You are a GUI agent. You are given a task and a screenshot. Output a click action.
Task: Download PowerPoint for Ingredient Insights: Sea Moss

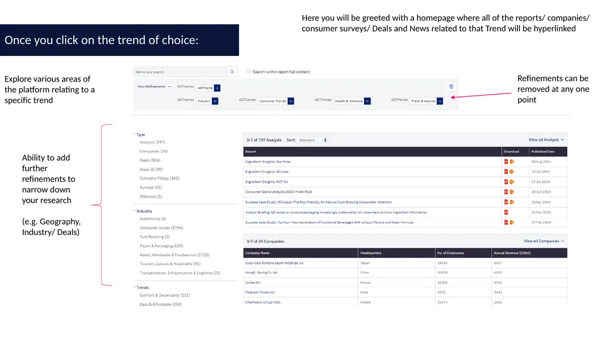[x=512, y=161]
